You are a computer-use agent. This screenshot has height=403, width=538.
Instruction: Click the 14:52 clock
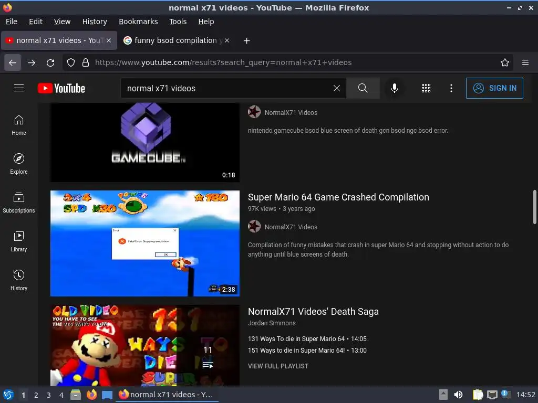(525, 395)
